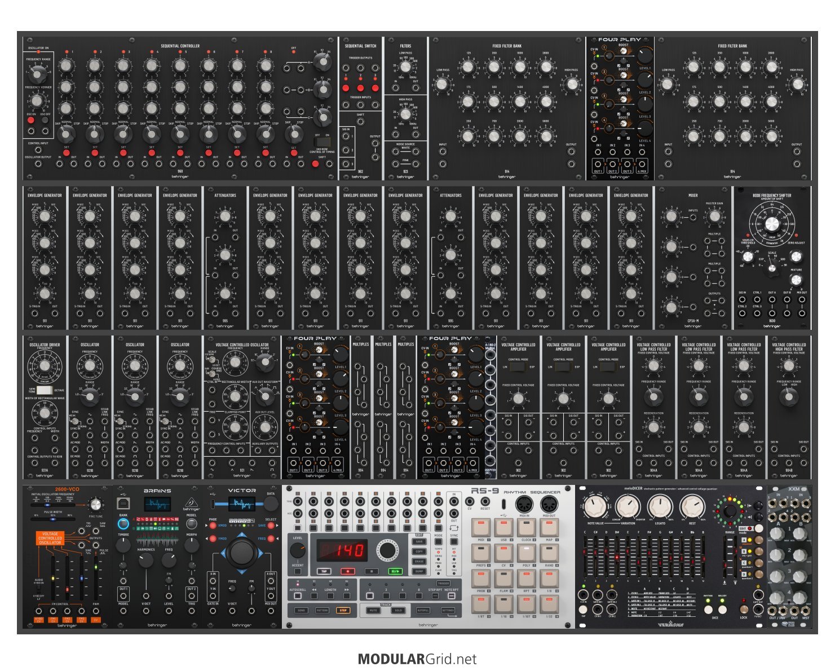
Task: Roll the RHYTHM dice button on meloDICER
Action: [x=708, y=610]
